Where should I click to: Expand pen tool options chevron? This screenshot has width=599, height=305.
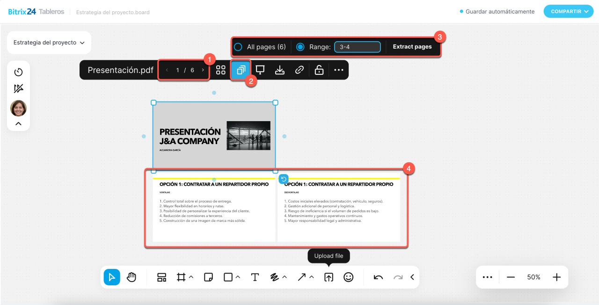coord(285,277)
